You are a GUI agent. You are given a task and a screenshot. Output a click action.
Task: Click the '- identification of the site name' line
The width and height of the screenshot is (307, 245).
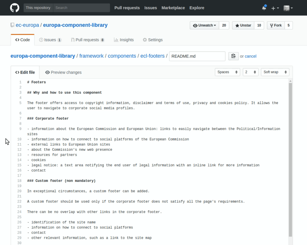tap(61, 222)
